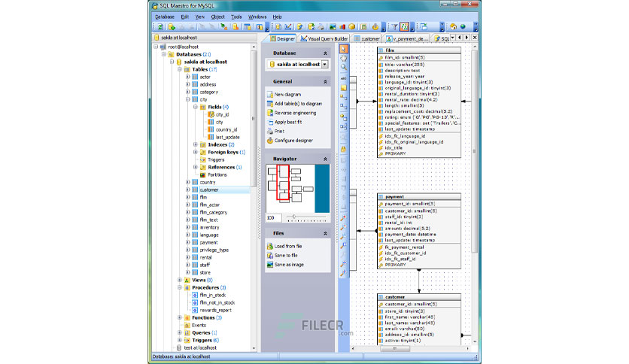Viewport: 629px width, 364px height.
Task: Click the Configure designer link text
Action: pyautogui.click(x=293, y=141)
